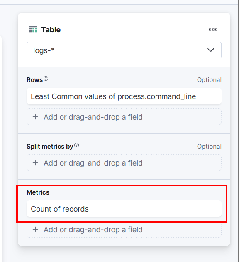Add a field to the Metrics section

[124, 229]
